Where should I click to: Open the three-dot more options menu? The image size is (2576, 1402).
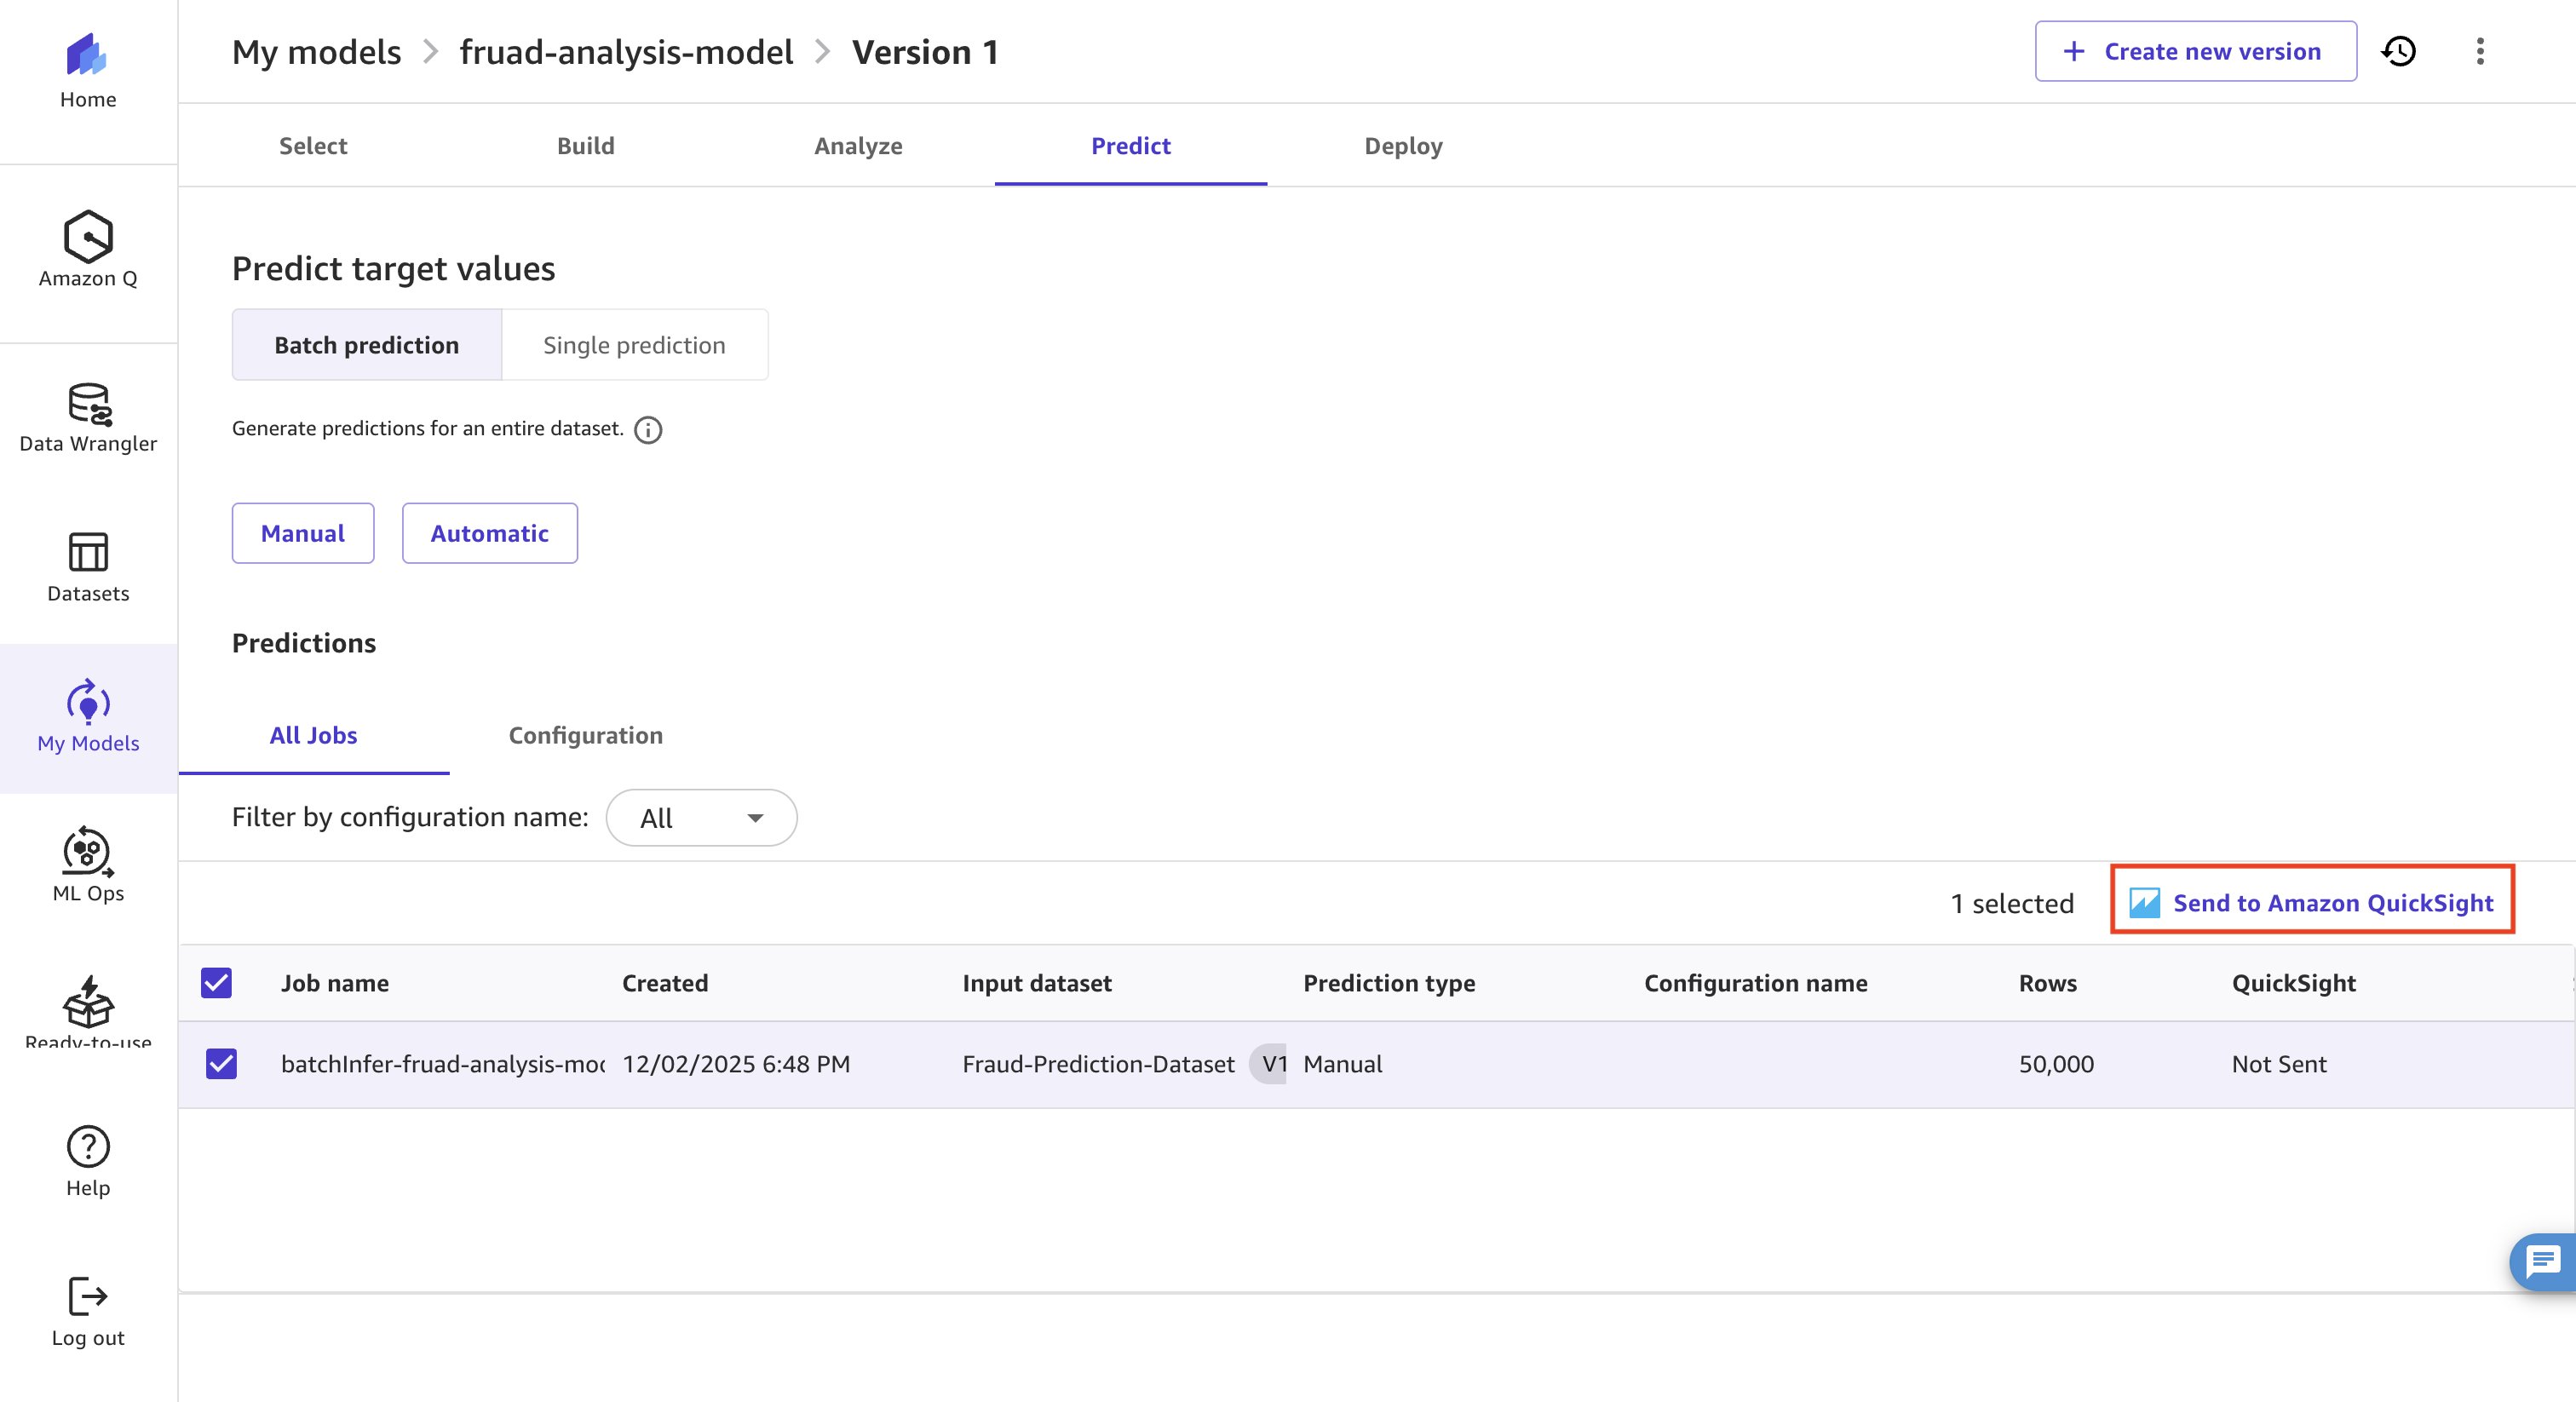2480,51
